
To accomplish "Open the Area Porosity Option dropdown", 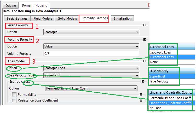I will [x=91, y=32].
